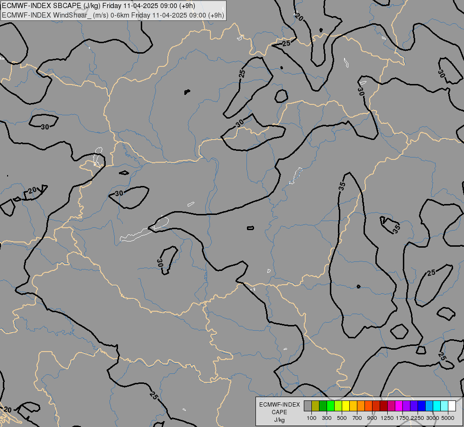
Task: Click the CAPE label in the legend
Action: pos(279,412)
